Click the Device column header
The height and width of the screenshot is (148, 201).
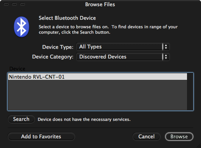coord(17,69)
